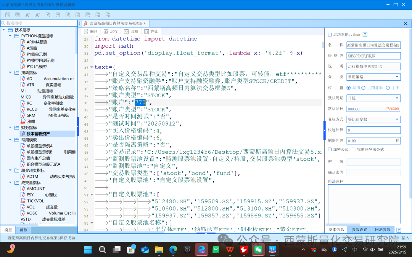Open WPS Office from taskbar
This screenshot has height=257, width=412.
(x=230, y=249)
